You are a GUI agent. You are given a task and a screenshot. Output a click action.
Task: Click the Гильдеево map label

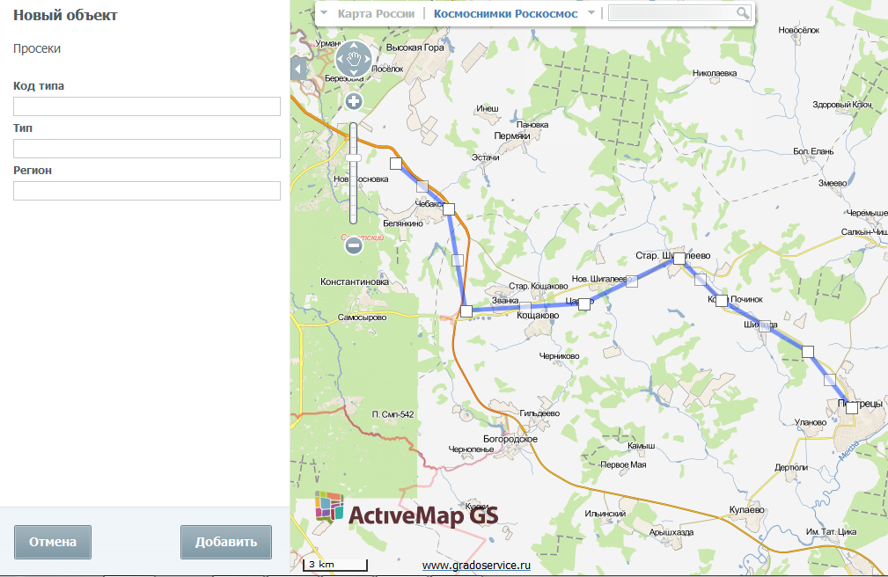(539, 413)
